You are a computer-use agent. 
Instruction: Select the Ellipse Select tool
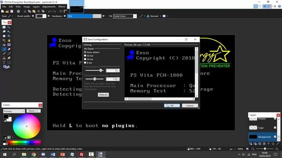point(4,36)
